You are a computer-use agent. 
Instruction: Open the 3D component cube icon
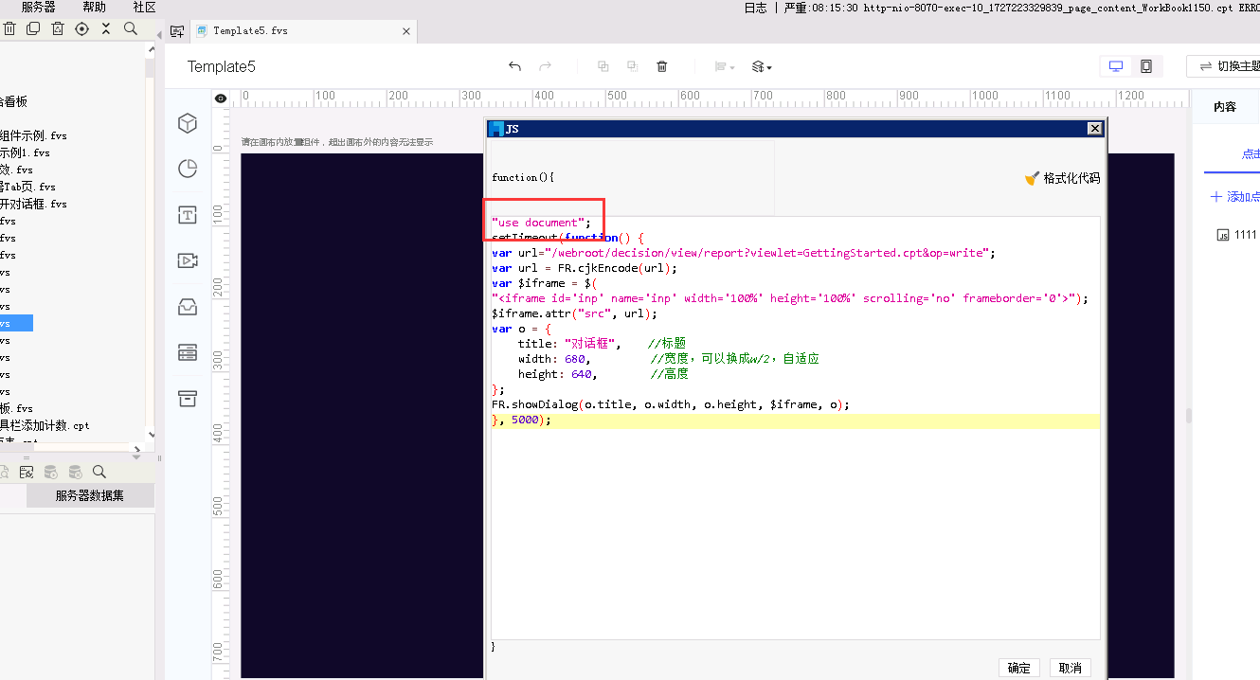pos(188,123)
